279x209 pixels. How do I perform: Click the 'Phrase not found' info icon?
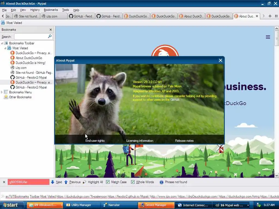[161, 182]
